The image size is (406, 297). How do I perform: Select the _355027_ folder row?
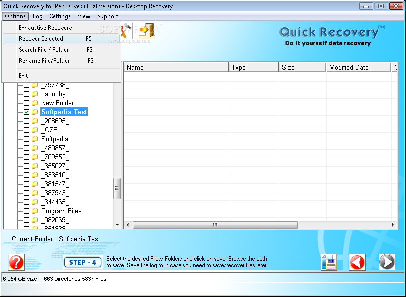point(55,166)
